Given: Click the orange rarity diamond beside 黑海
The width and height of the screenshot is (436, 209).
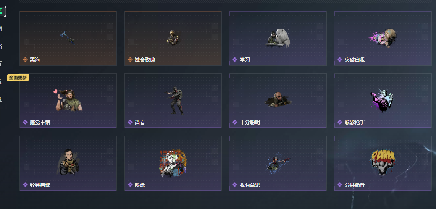Looking at the screenshot, I should point(25,60).
